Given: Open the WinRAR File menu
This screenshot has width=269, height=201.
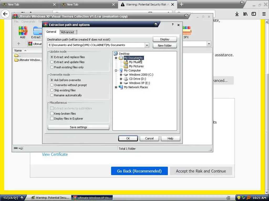Looking at the screenshot, I should pos(16,21).
